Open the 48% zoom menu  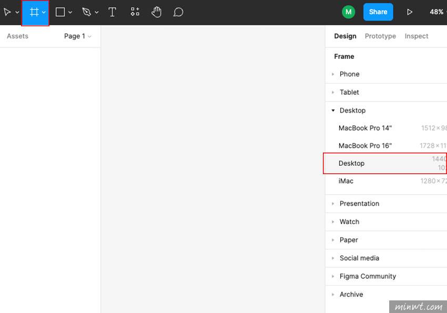438,12
